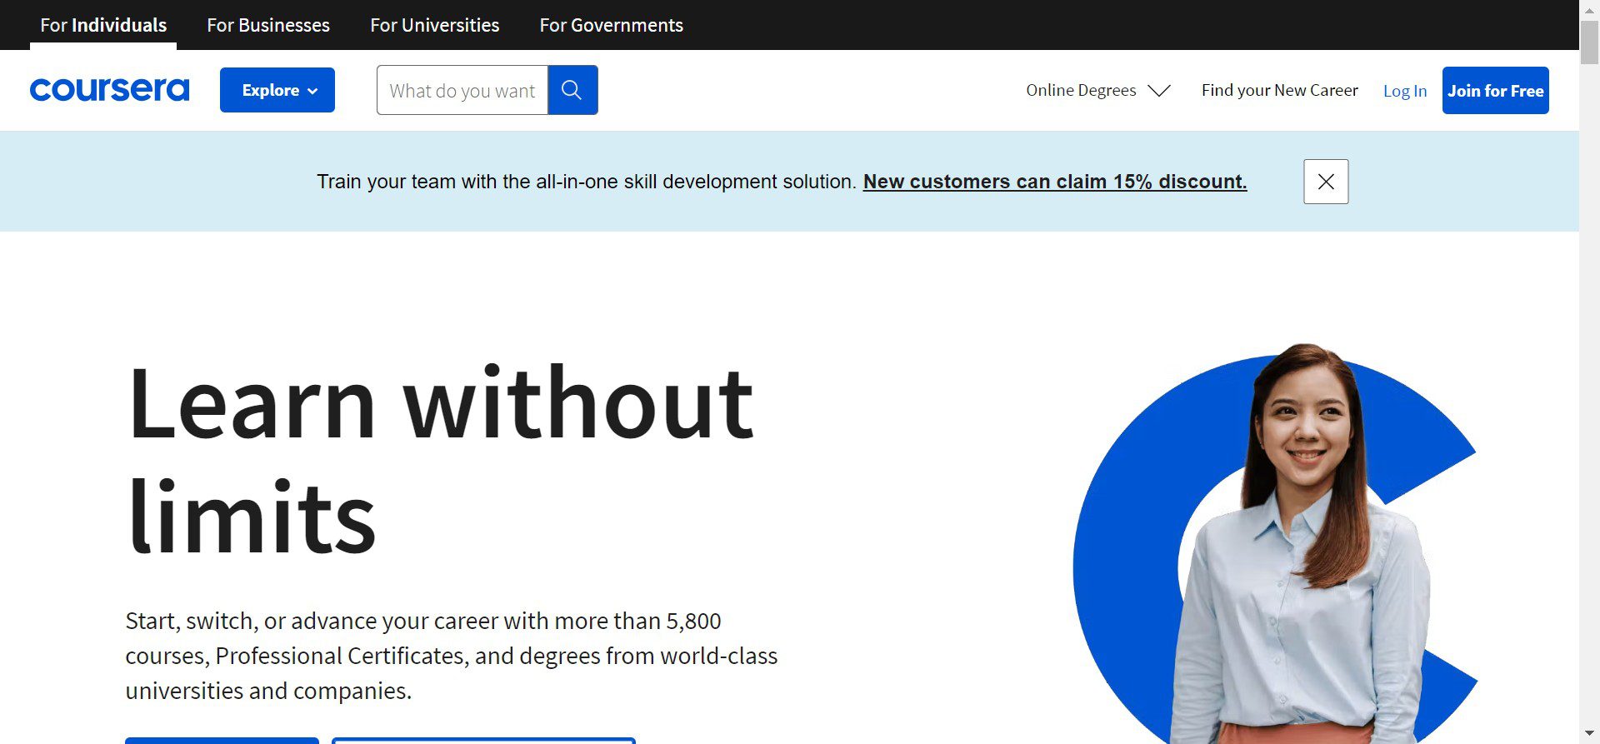Open the 15% discount offer link
The image size is (1600, 744).
click(x=1054, y=182)
